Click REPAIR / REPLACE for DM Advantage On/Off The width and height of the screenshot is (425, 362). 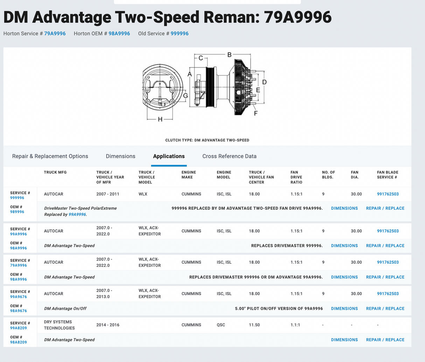(x=385, y=308)
